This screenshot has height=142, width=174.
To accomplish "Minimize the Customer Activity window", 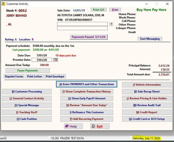I will tap(147, 4).
